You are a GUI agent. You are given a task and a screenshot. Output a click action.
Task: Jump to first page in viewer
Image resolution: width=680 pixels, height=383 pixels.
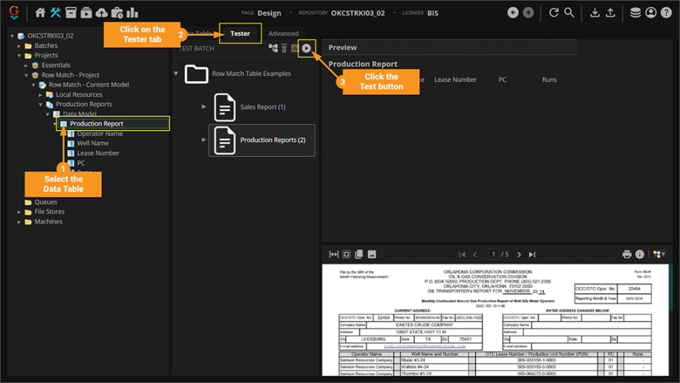click(462, 255)
